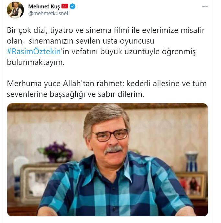
Task: Open the @mehmetkusnet handle link
Action: [x=48, y=13]
